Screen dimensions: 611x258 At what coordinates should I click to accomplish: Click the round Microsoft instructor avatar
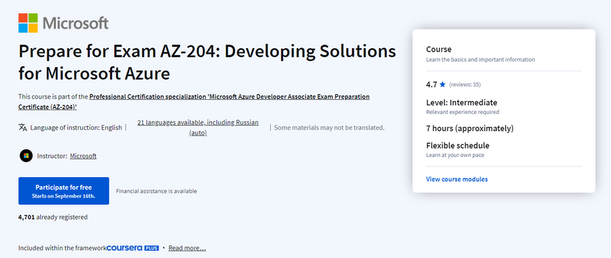26,156
